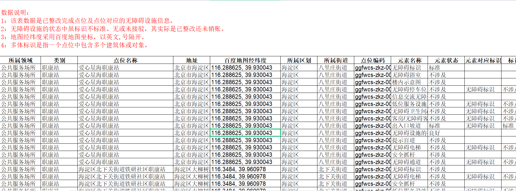Click the 元素名称 column header
The image size is (516, 191).
(x=409, y=60)
